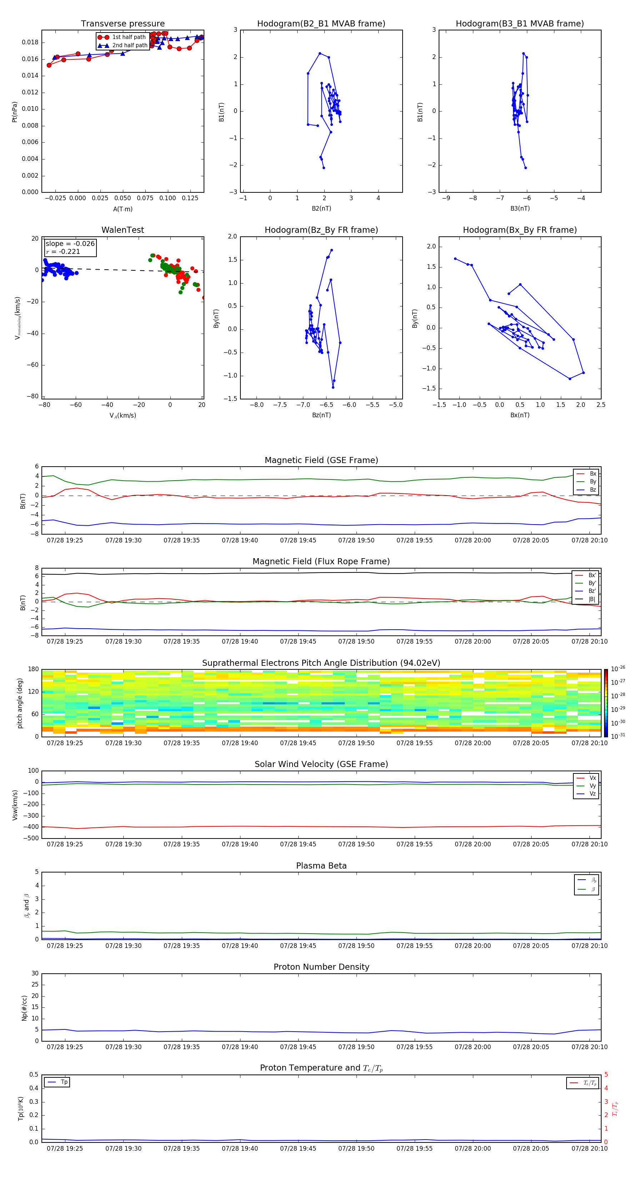Click the 'pitch angle (deg)' axis label
Screen dimensions: 643x1180
coord(20,703)
